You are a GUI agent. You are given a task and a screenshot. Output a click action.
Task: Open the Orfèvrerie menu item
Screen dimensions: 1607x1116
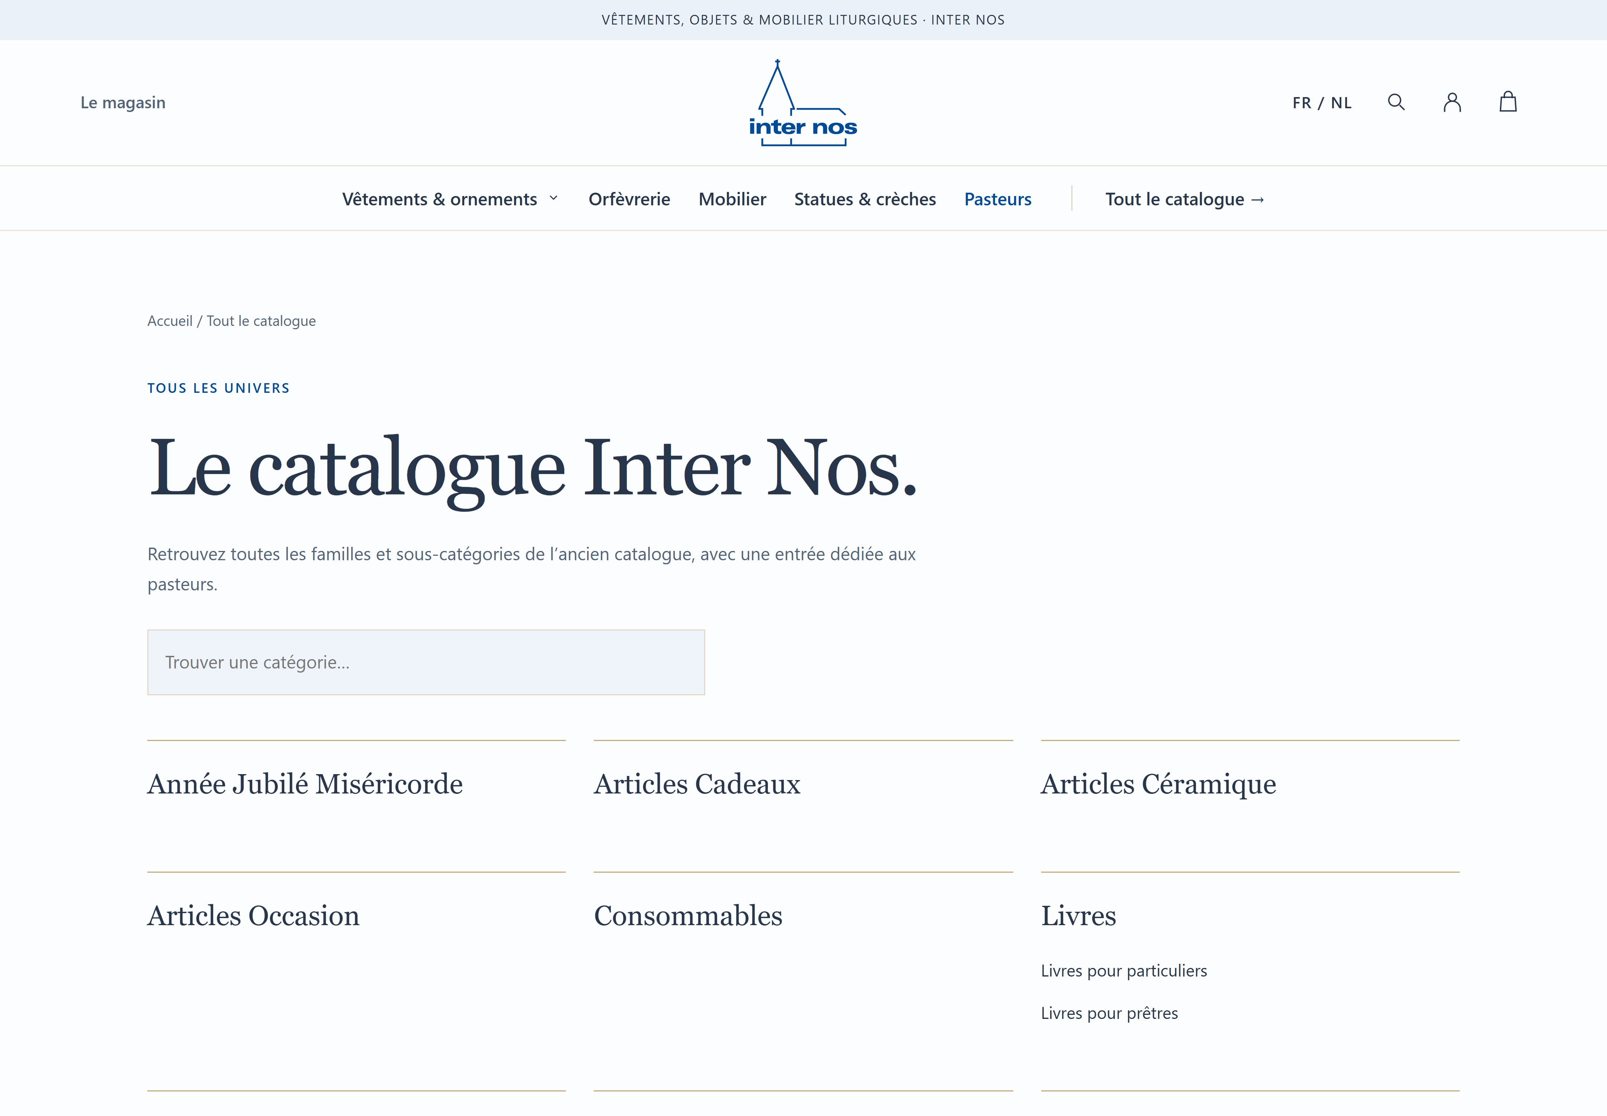click(x=629, y=199)
